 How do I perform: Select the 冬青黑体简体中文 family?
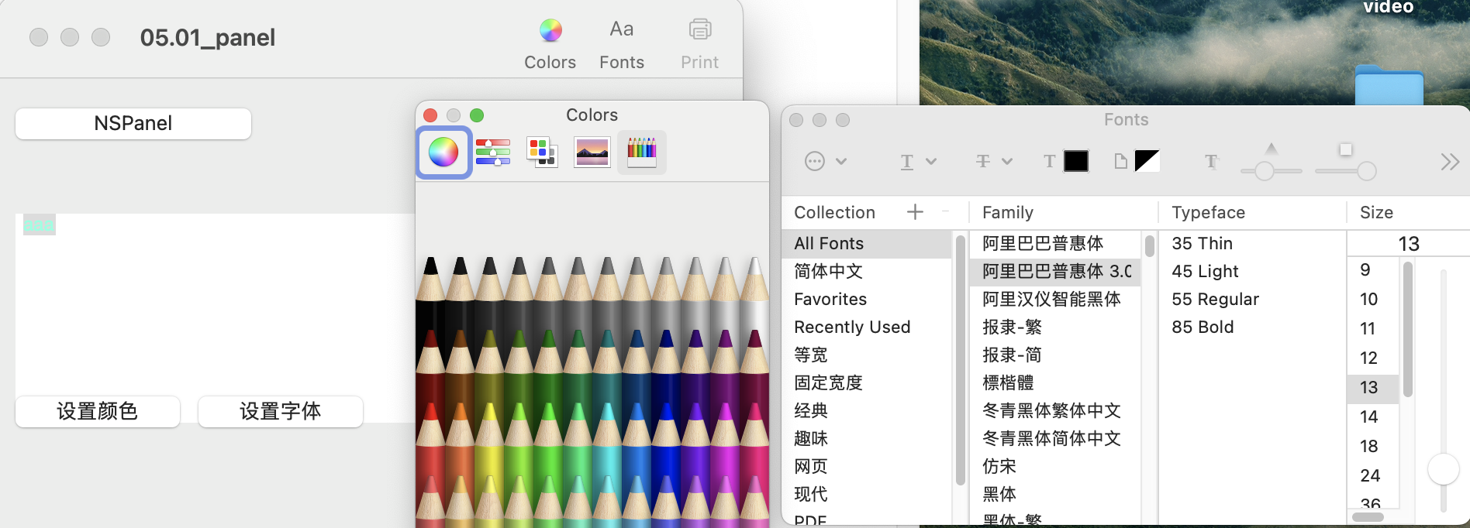pyautogui.click(x=1055, y=439)
